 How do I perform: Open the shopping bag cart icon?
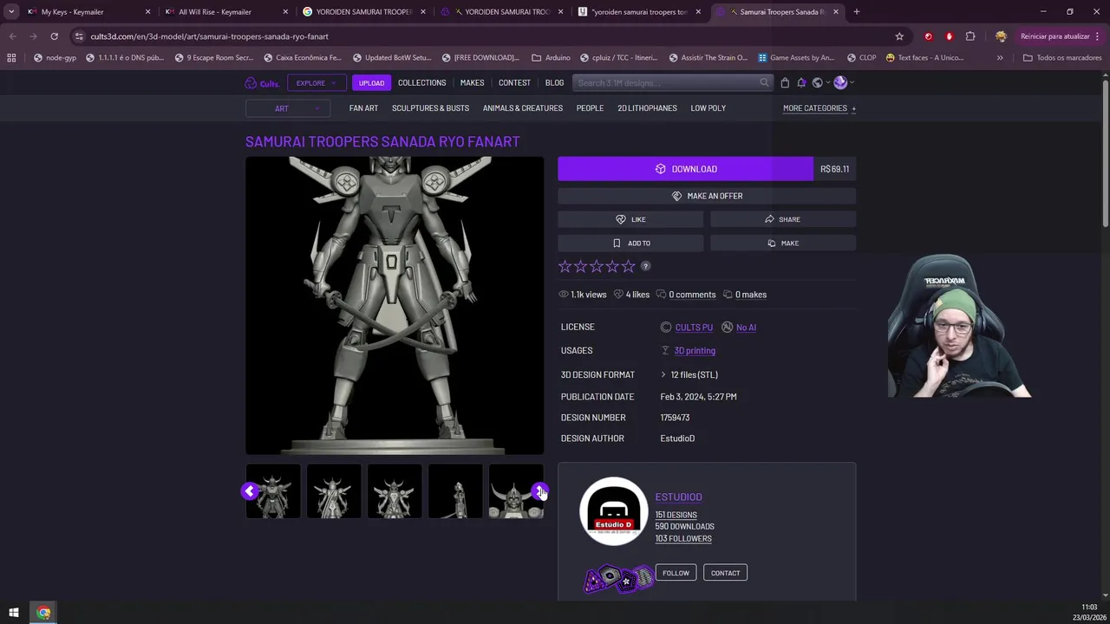tap(785, 82)
